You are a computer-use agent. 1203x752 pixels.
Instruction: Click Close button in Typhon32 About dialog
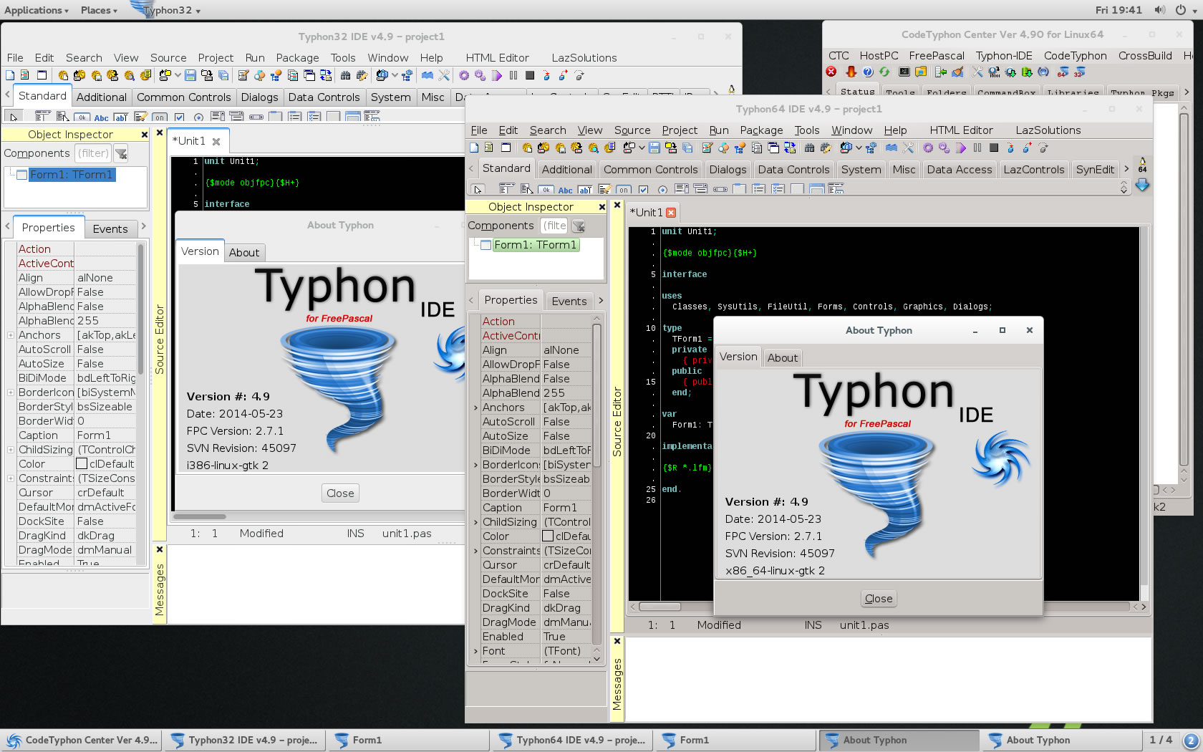click(x=340, y=493)
